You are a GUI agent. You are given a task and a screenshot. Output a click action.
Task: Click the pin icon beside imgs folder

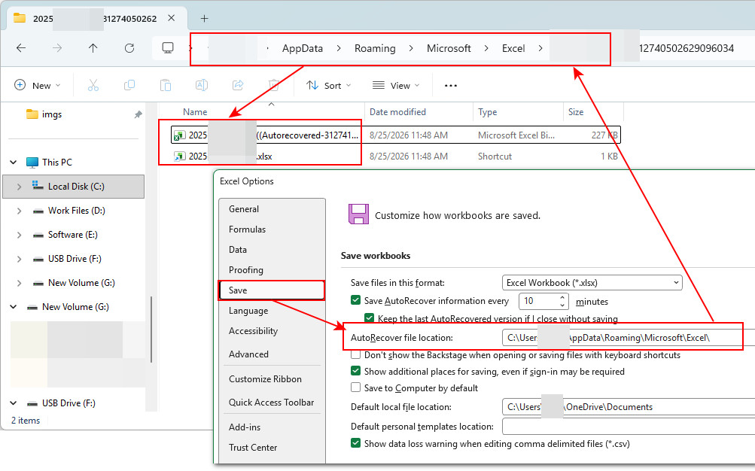coord(139,114)
